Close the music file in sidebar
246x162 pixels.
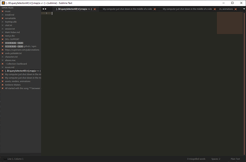2,11
